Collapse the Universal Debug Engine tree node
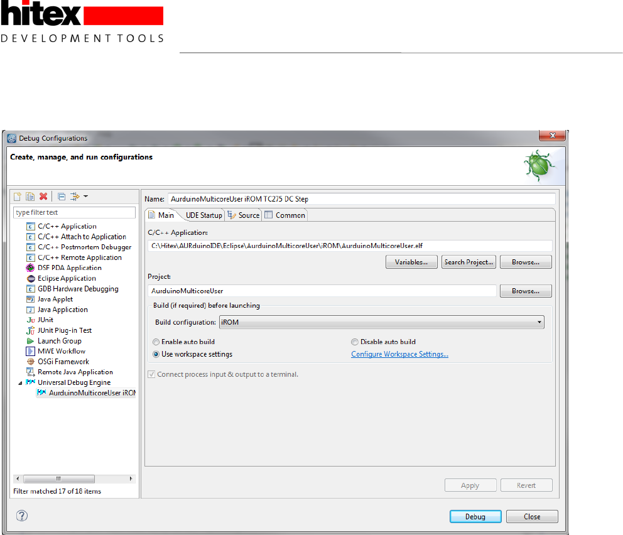623x535 pixels. [20, 383]
